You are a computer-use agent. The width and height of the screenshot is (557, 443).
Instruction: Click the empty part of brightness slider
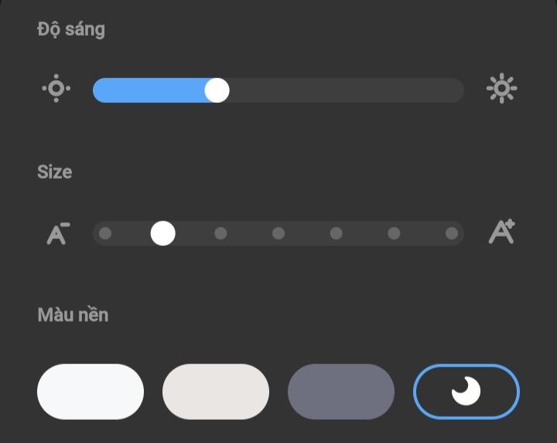[x=348, y=90]
